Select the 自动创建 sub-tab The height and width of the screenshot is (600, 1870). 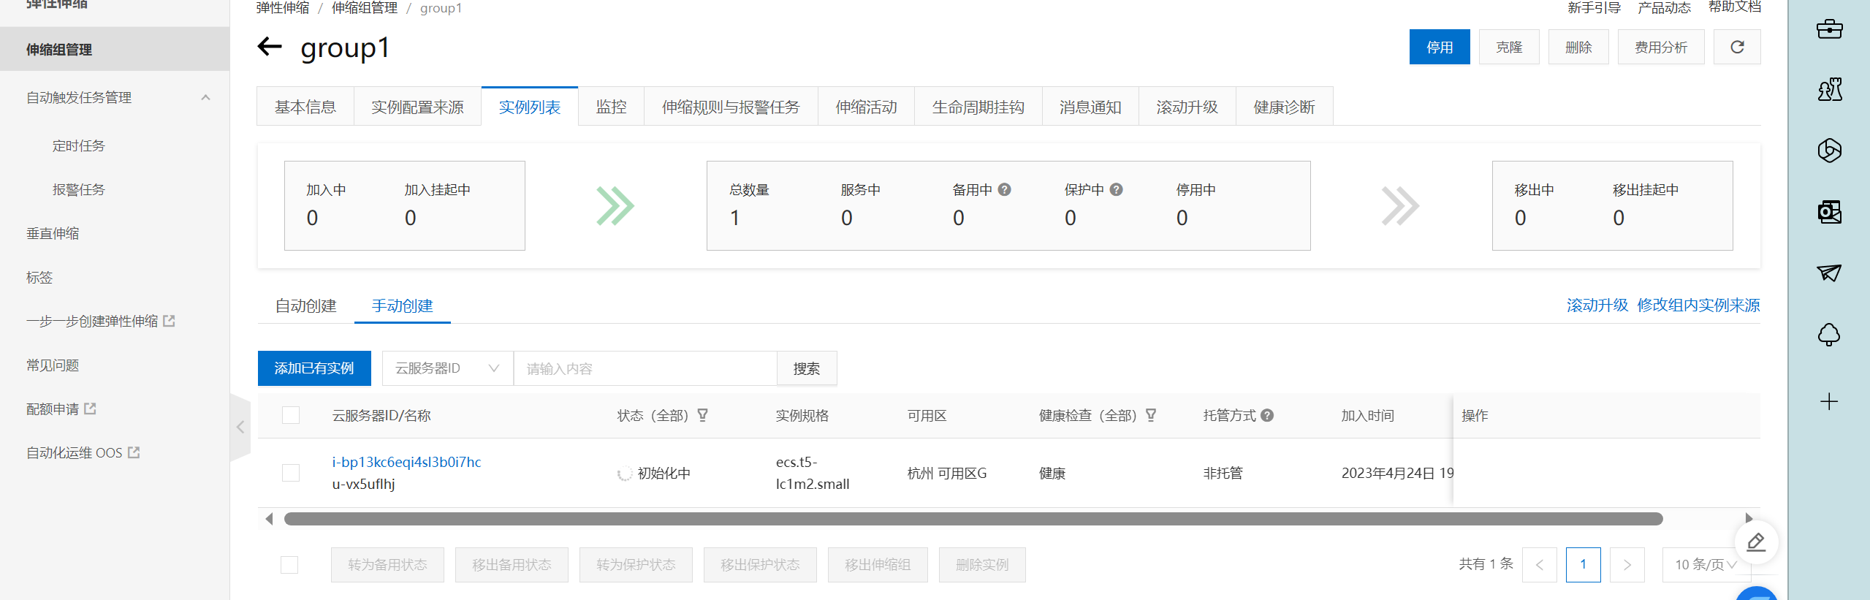pos(305,305)
